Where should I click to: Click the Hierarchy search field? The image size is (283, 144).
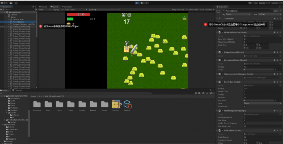click(20, 10)
